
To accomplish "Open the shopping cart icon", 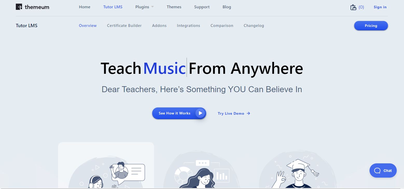I will (x=353, y=7).
